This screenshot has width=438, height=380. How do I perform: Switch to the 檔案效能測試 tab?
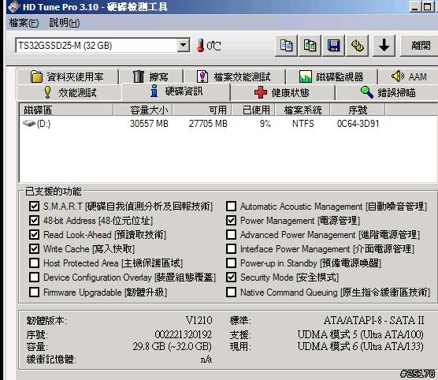pos(234,76)
